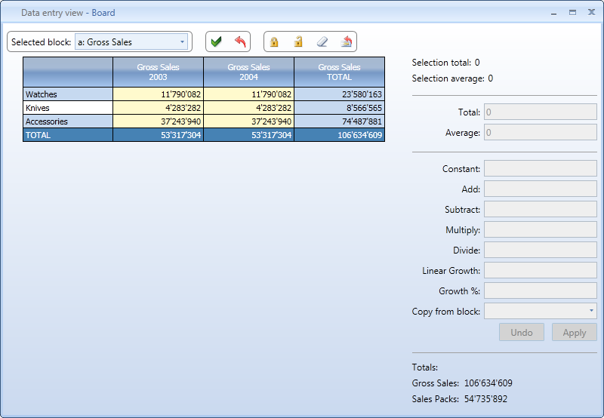Select the Knives Gross Sales 2004 cell
604x418 pixels.
[248, 108]
